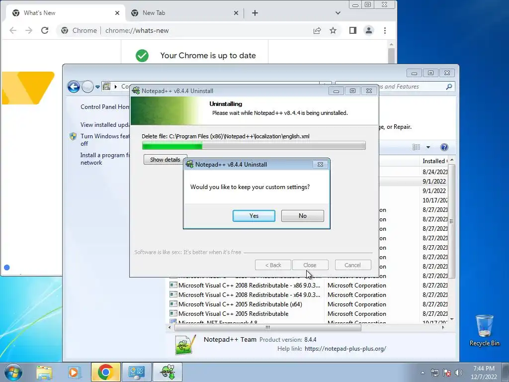This screenshot has width=509, height=382.
Task: Open the Action Center flag icon
Action: 447,373
